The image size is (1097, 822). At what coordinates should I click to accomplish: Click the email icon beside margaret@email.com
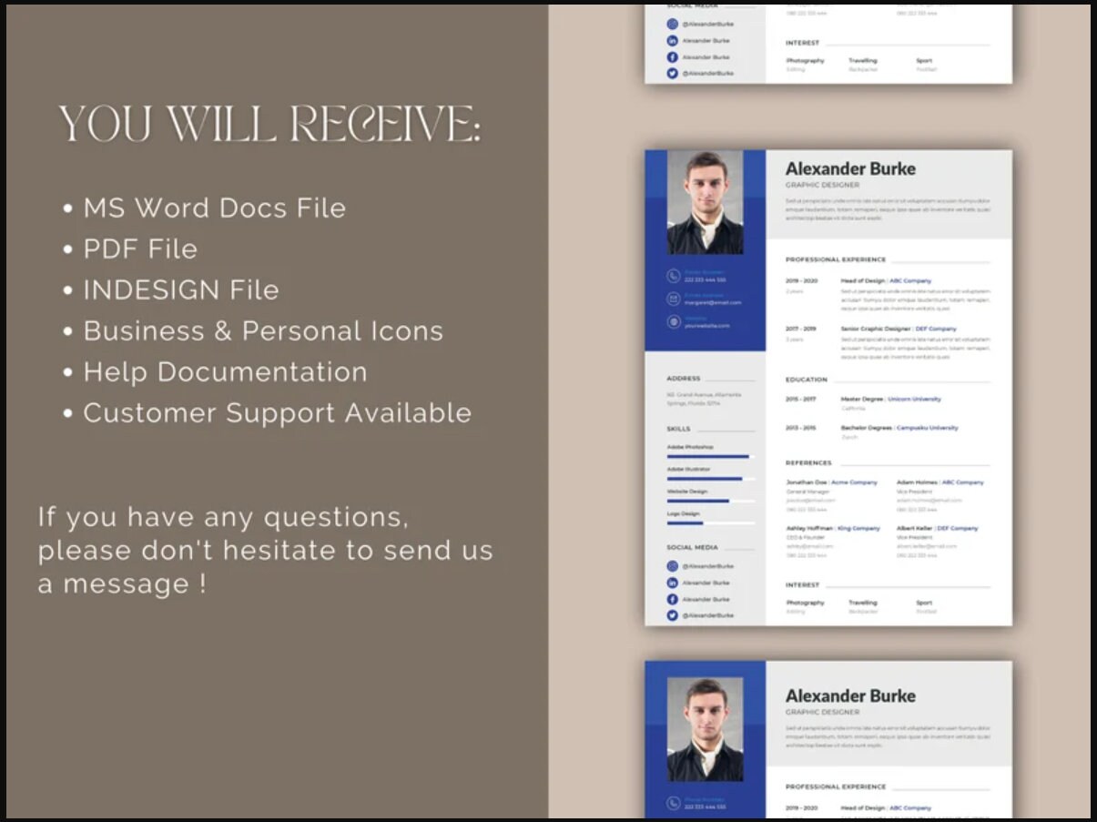(x=671, y=298)
